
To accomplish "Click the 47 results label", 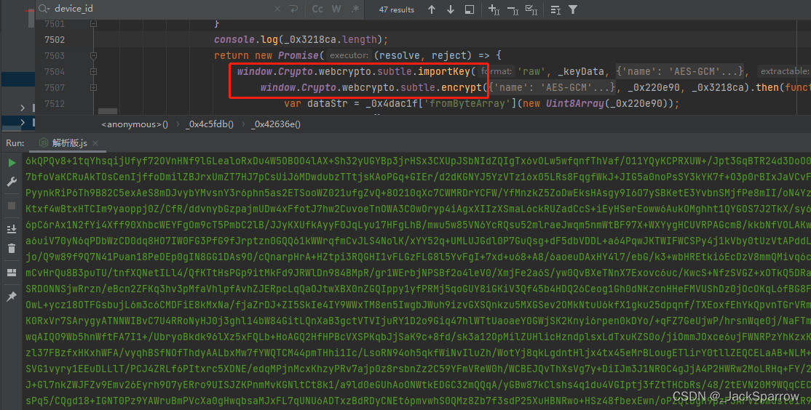I will click(397, 9).
